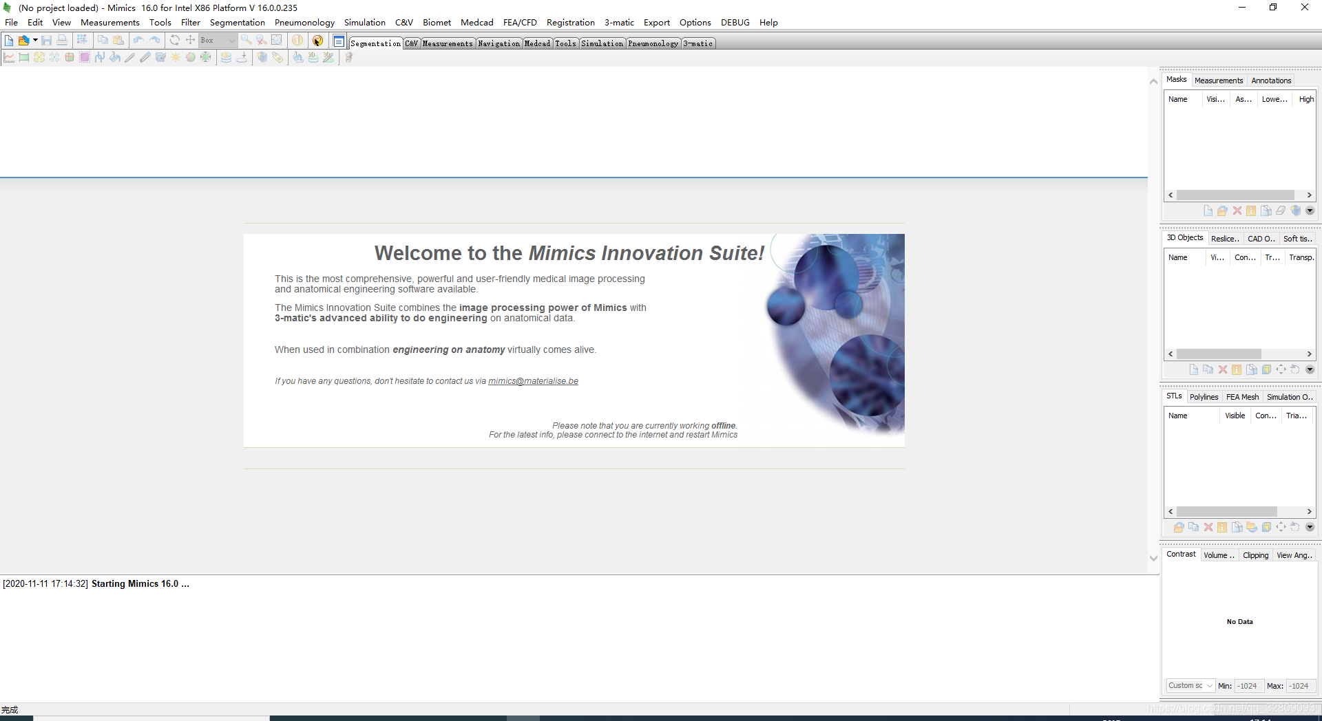The height and width of the screenshot is (721, 1322).
Task: Click the Transp. column header in 3D Objects
Action: click(x=1301, y=257)
